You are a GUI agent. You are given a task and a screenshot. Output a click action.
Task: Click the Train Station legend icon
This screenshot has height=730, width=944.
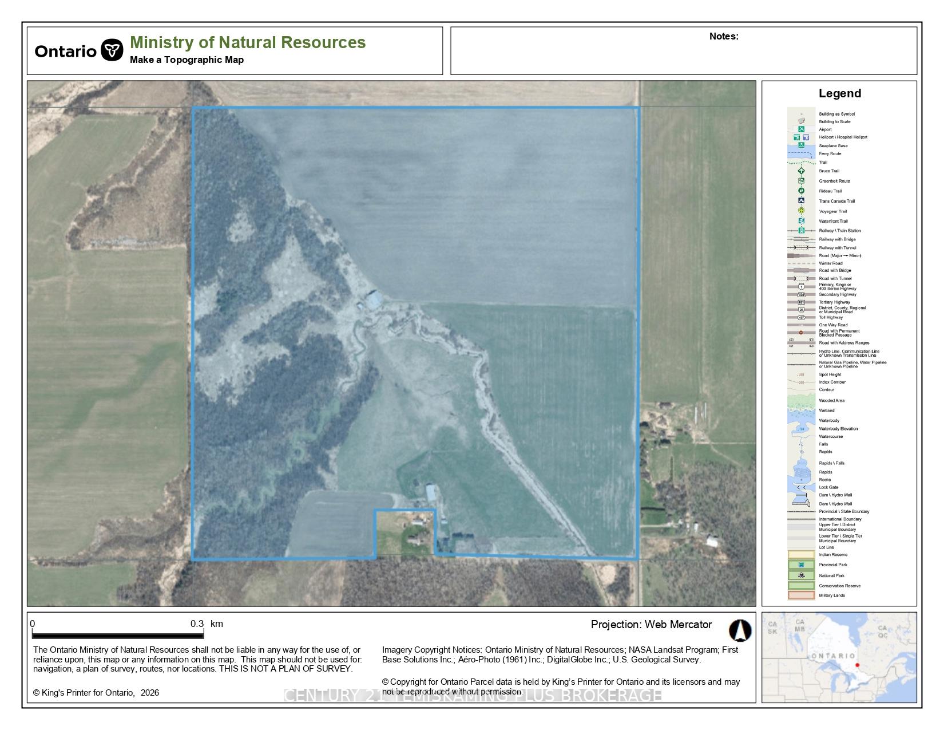coord(802,230)
